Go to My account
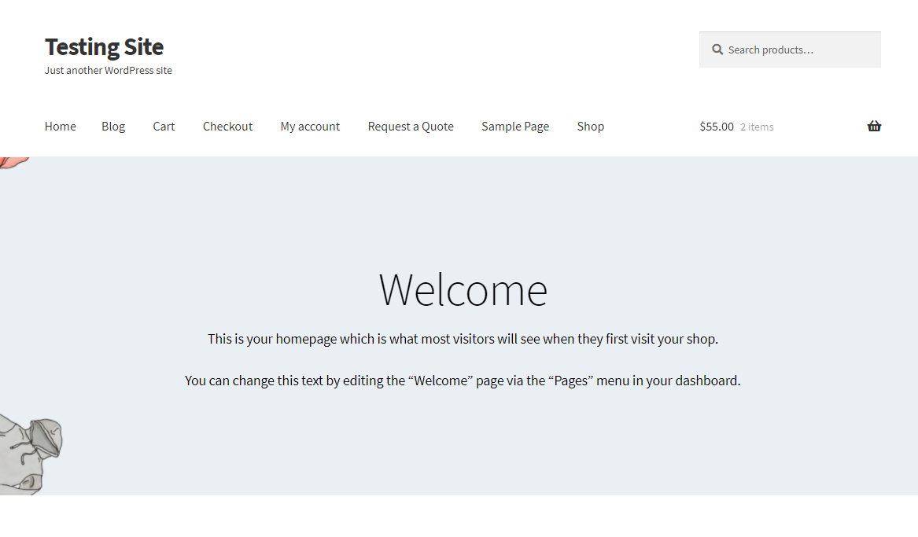This screenshot has height=537, width=918. pos(310,126)
